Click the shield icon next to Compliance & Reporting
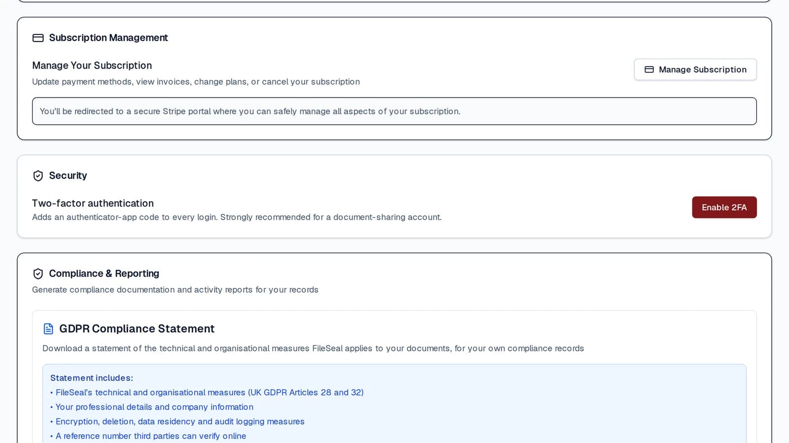 click(38, 273)
